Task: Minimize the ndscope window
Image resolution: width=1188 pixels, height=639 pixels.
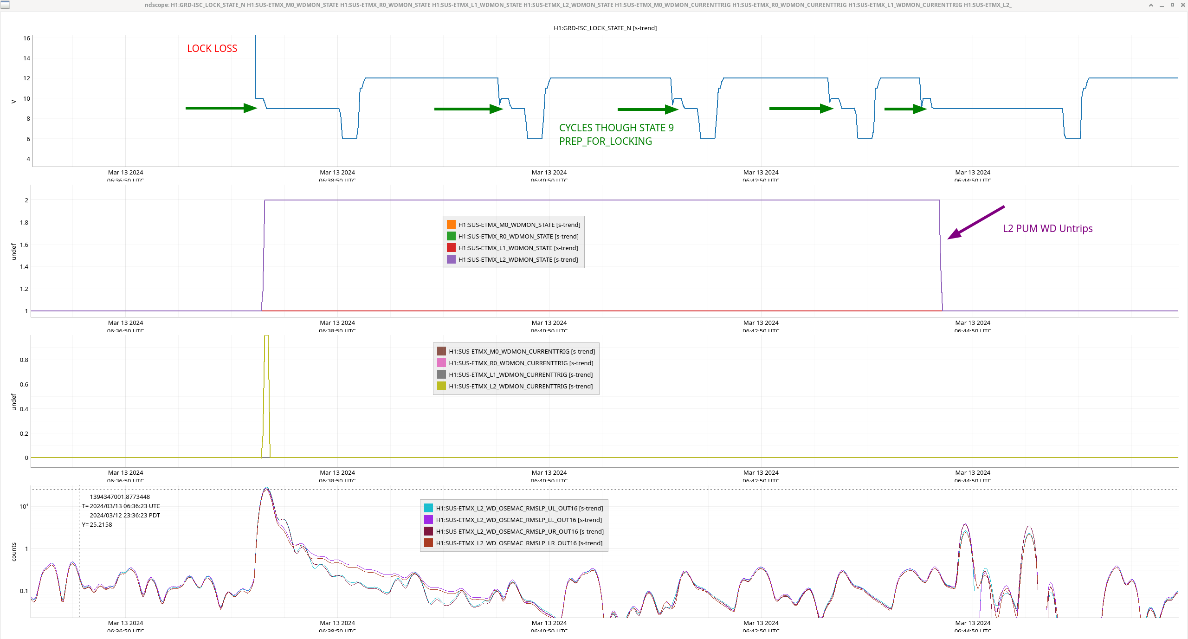Action: pyautogui.click(x=1162, y=5)
